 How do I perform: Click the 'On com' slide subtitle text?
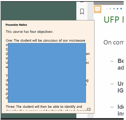click(x=113, y=42)
